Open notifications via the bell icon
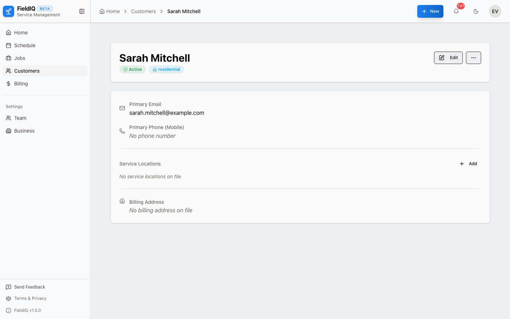Image resolution: width=510 pixels, height=319 pixels. pyautogui.click(x=456, y=11)
